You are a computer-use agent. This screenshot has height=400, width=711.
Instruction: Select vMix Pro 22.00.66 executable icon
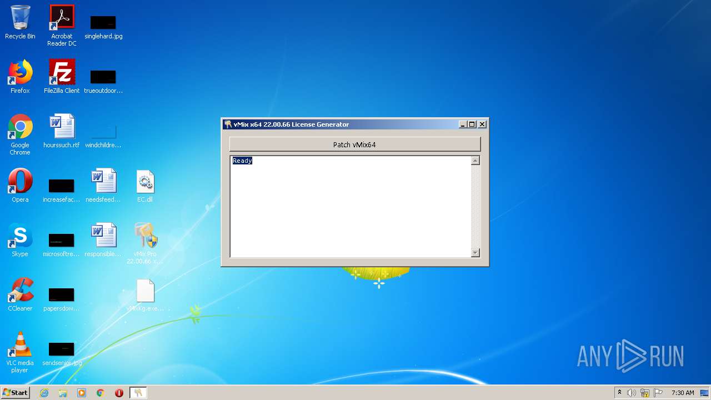[145, 243]
